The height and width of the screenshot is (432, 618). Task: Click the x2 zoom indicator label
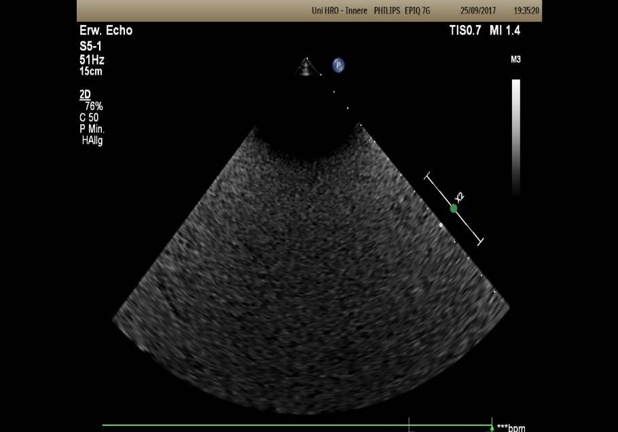460,197
